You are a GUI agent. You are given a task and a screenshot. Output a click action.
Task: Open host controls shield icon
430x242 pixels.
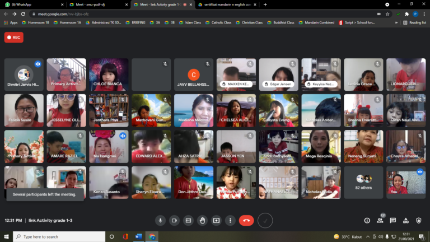pyautogui.click(x=419, y=221)
